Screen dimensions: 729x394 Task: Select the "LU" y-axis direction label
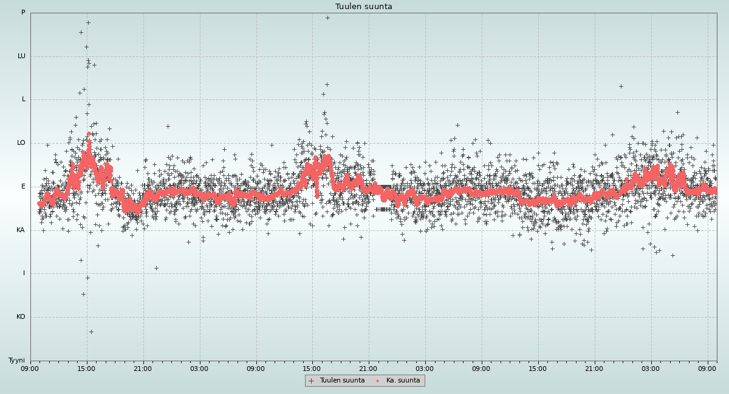coord(21,56)
